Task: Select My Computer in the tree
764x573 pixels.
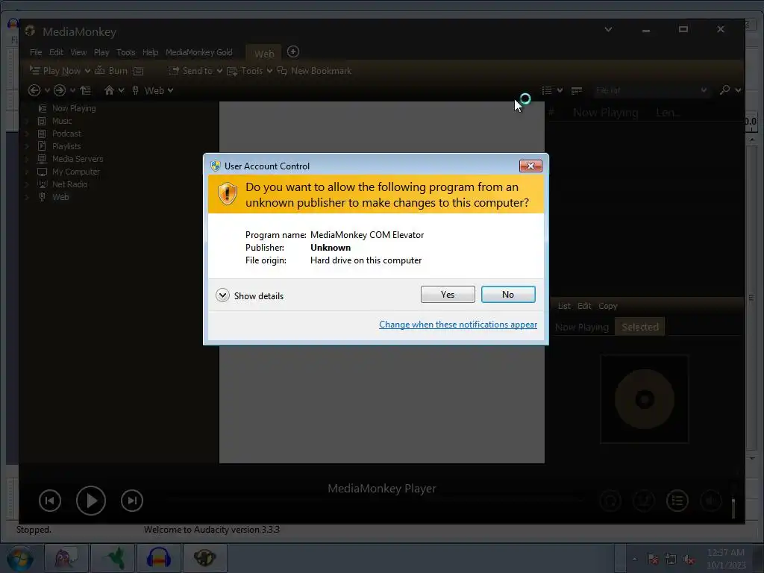Action: pos(75,172)
